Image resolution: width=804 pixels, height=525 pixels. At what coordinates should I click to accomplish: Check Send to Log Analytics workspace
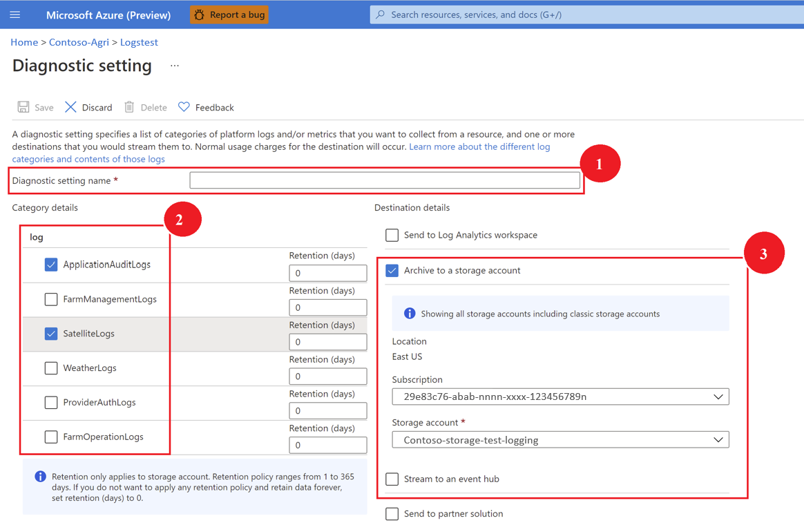392,235
